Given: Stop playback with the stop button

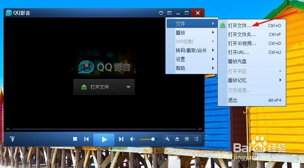Looking at the screenshot, I should [x=75, y=139].
